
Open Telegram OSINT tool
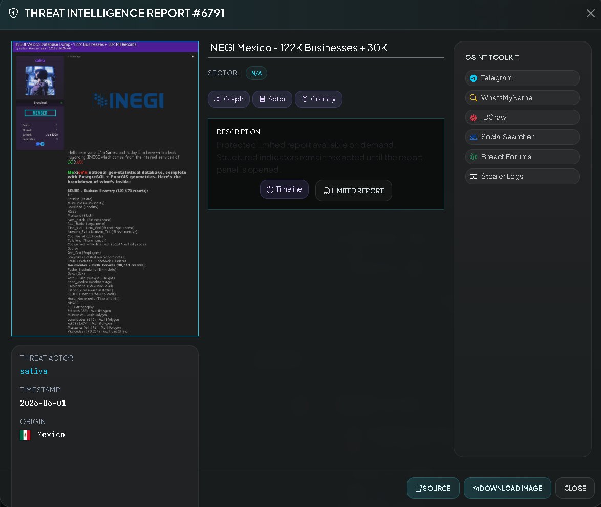523,78
